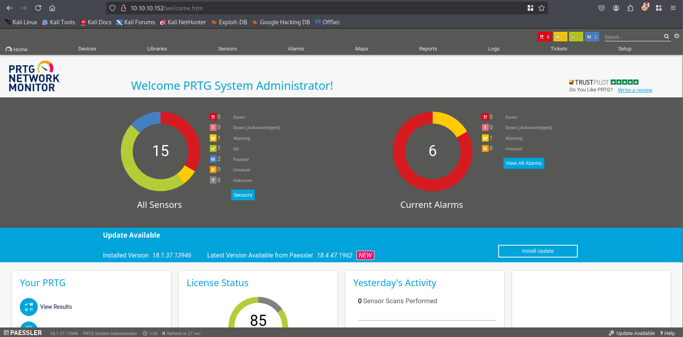Image resolution: width=683 pixels, height=337 pixels.
Task: Open the Setup menu
Action: pos(625,48)
